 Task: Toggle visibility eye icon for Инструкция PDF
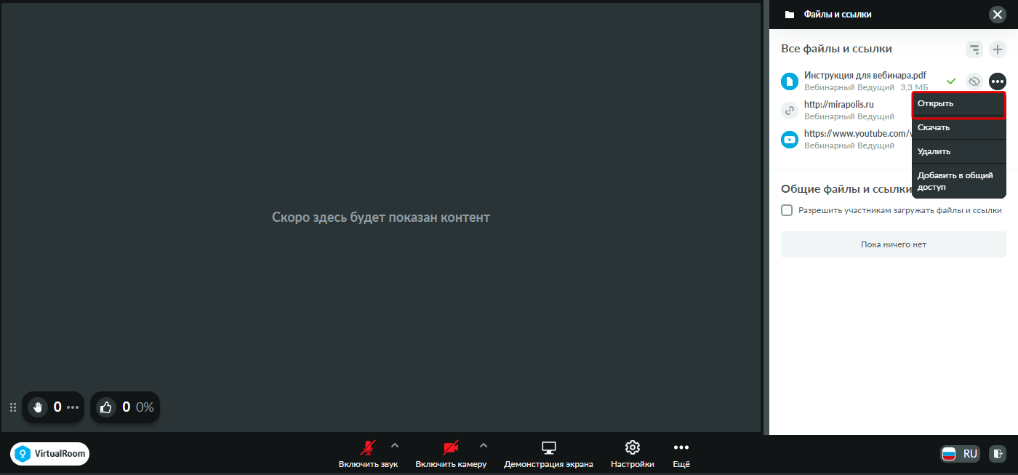point(974,81)
